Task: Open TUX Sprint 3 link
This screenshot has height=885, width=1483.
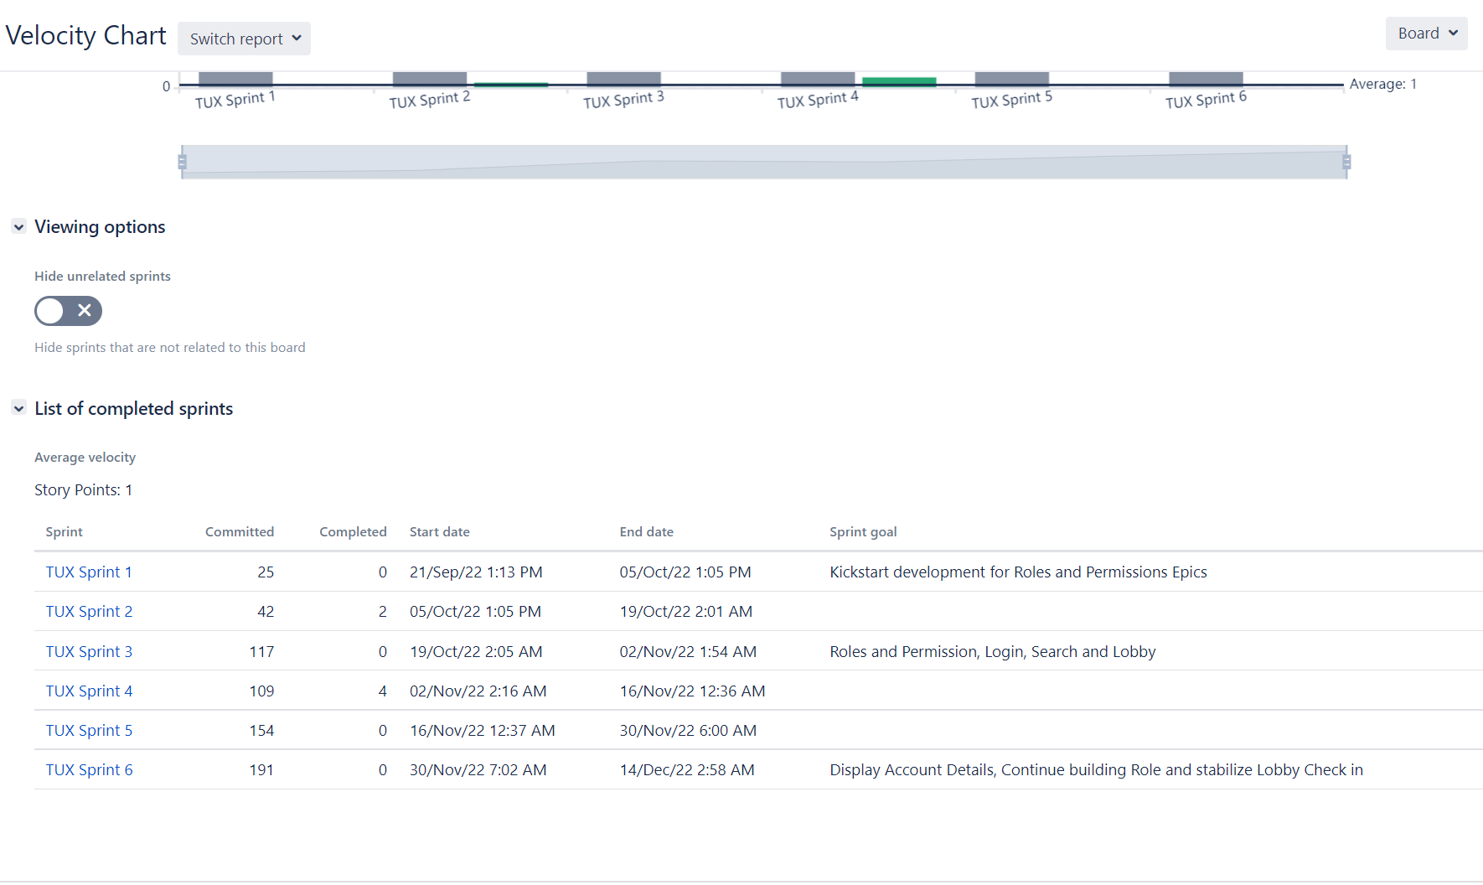Action: (89, 652)
